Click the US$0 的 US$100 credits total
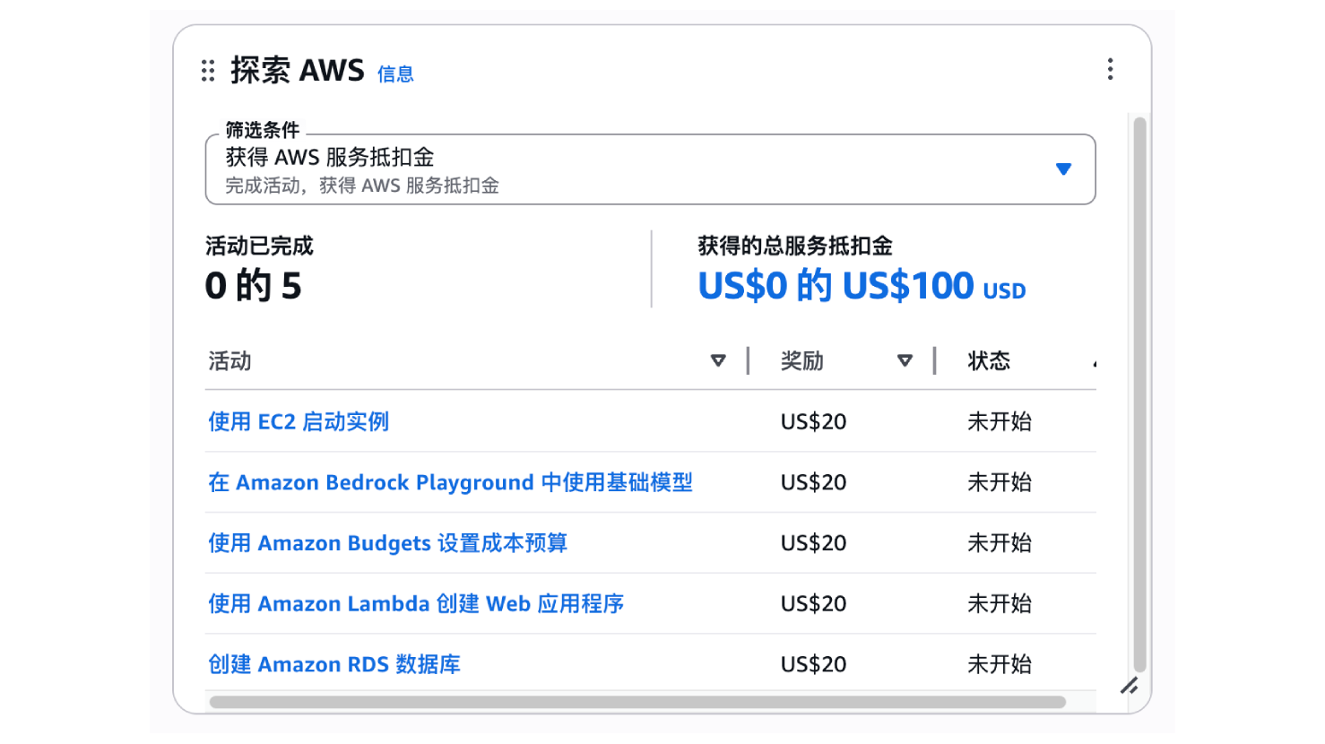 click(861, 286)
